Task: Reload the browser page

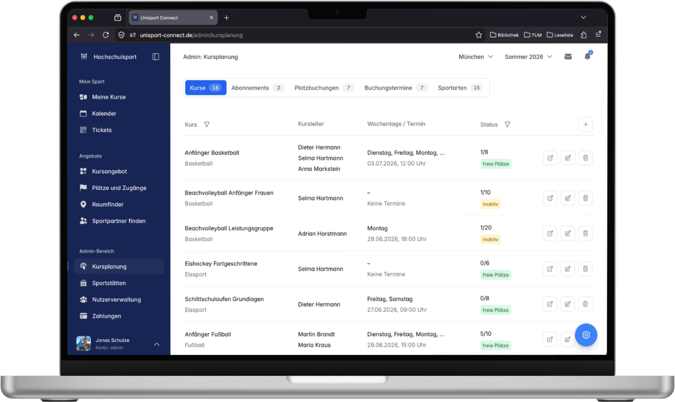Action: 106,35
